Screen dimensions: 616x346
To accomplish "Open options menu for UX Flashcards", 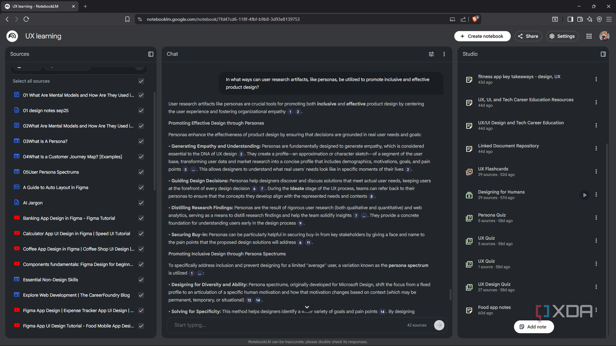I will pos(596,172).
